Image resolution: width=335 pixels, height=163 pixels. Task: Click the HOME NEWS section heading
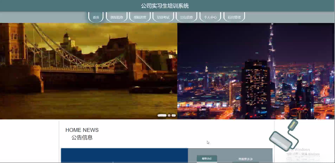pyautogui.click(x=82, y=130)
